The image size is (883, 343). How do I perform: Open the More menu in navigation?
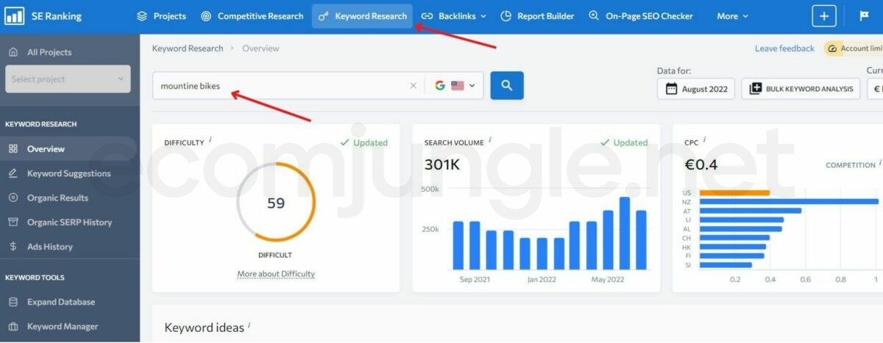tap(733, 16)
